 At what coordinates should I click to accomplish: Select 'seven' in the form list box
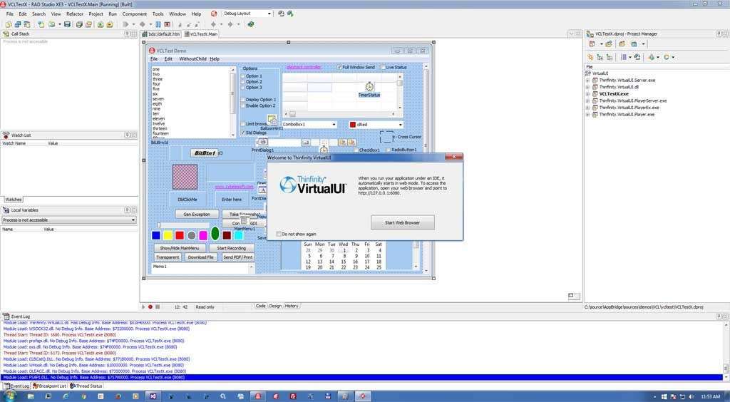pos(158,99)
